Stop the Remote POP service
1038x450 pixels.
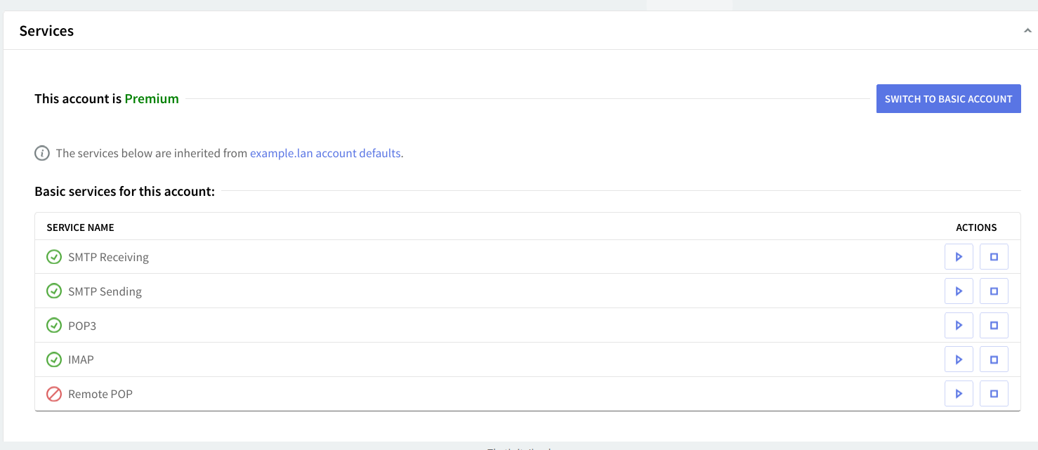(994, 394)
